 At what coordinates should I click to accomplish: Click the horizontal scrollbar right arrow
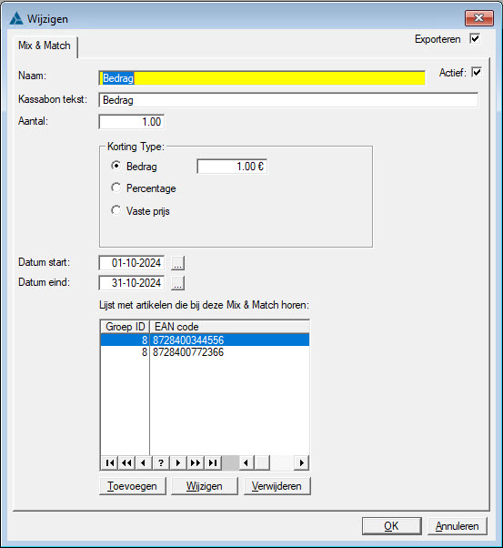tap(301, 463)
